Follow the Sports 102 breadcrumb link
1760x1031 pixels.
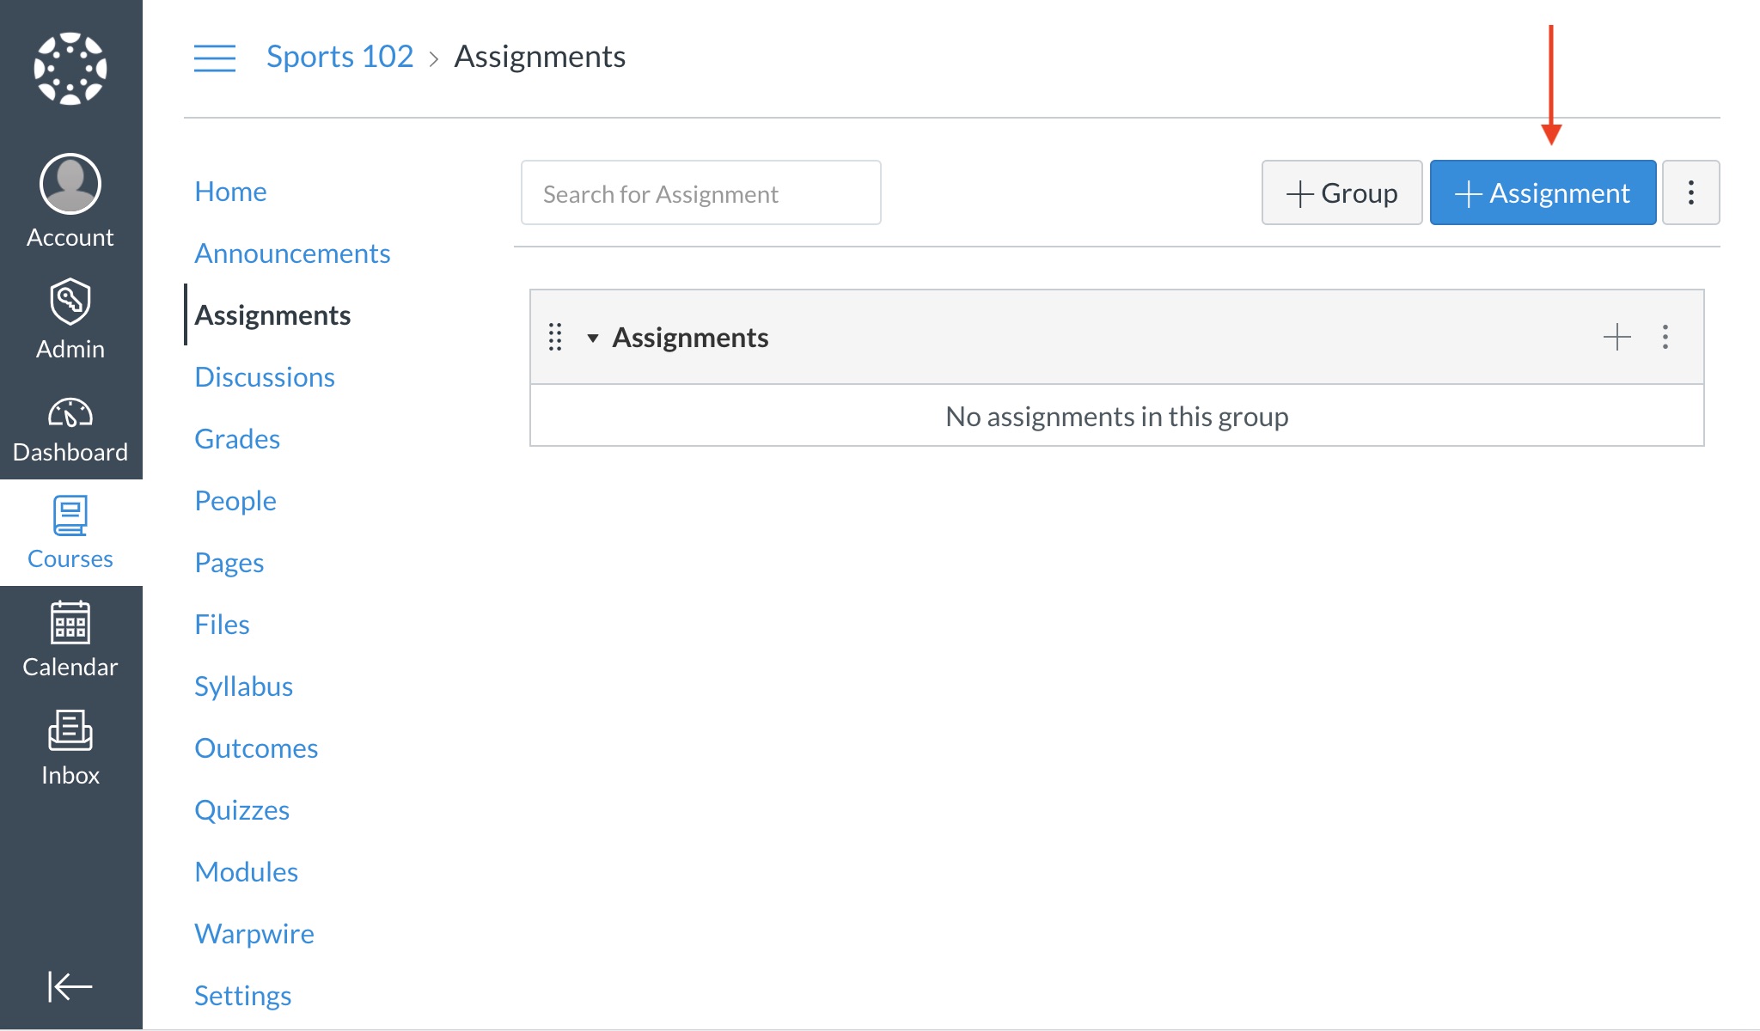click(339, 57)
